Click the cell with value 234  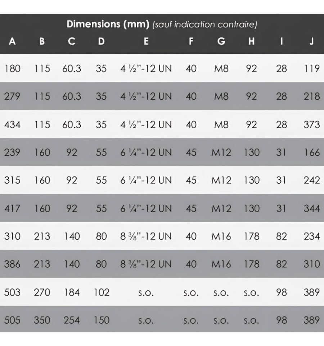pyautogui.click(x=311, y=236)
